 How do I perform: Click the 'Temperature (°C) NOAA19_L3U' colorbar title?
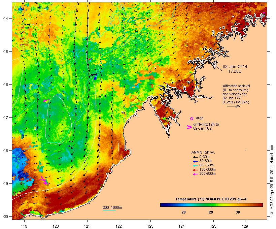[x=200, y=199]
